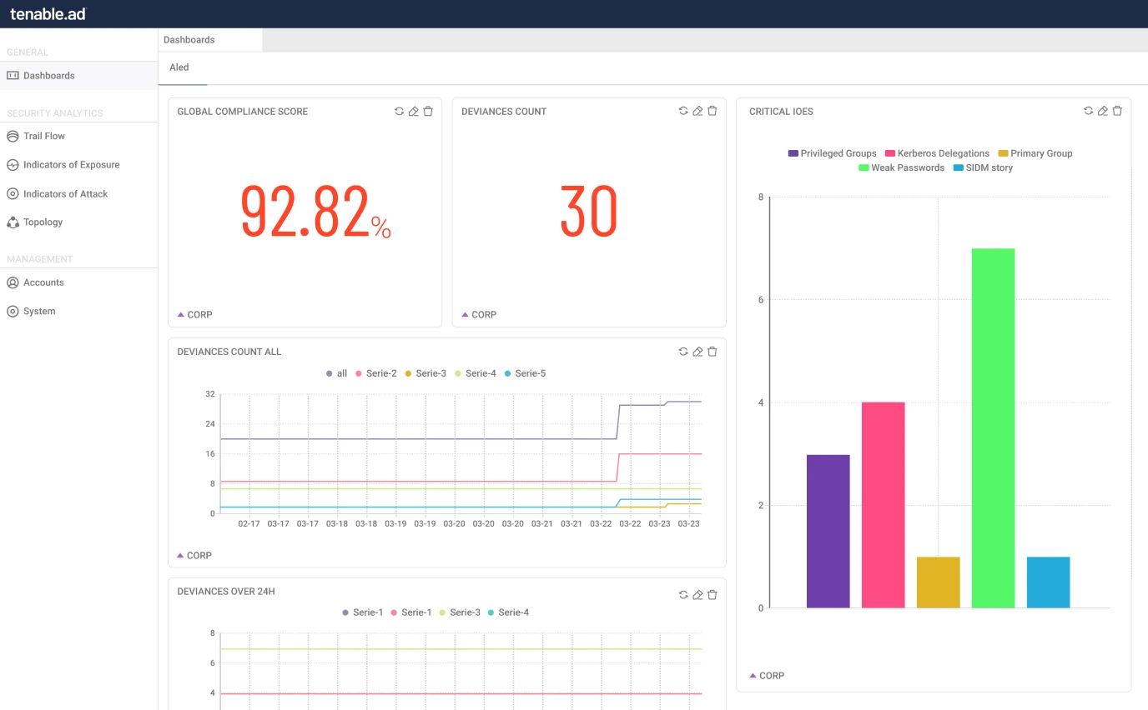Toggle SIDM story legend entry

(x=983, y=167)
